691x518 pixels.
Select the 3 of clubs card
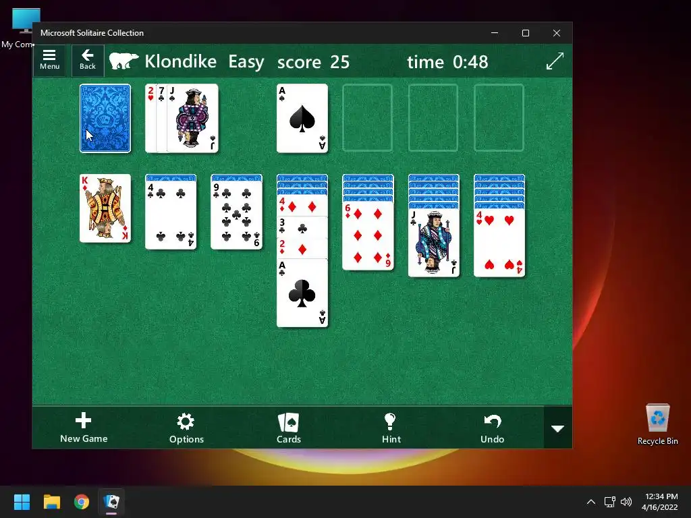[302, 227]
